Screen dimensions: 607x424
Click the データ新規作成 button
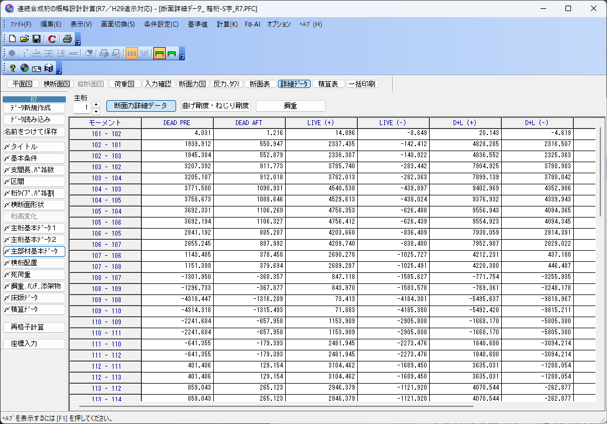click(34, 108)
